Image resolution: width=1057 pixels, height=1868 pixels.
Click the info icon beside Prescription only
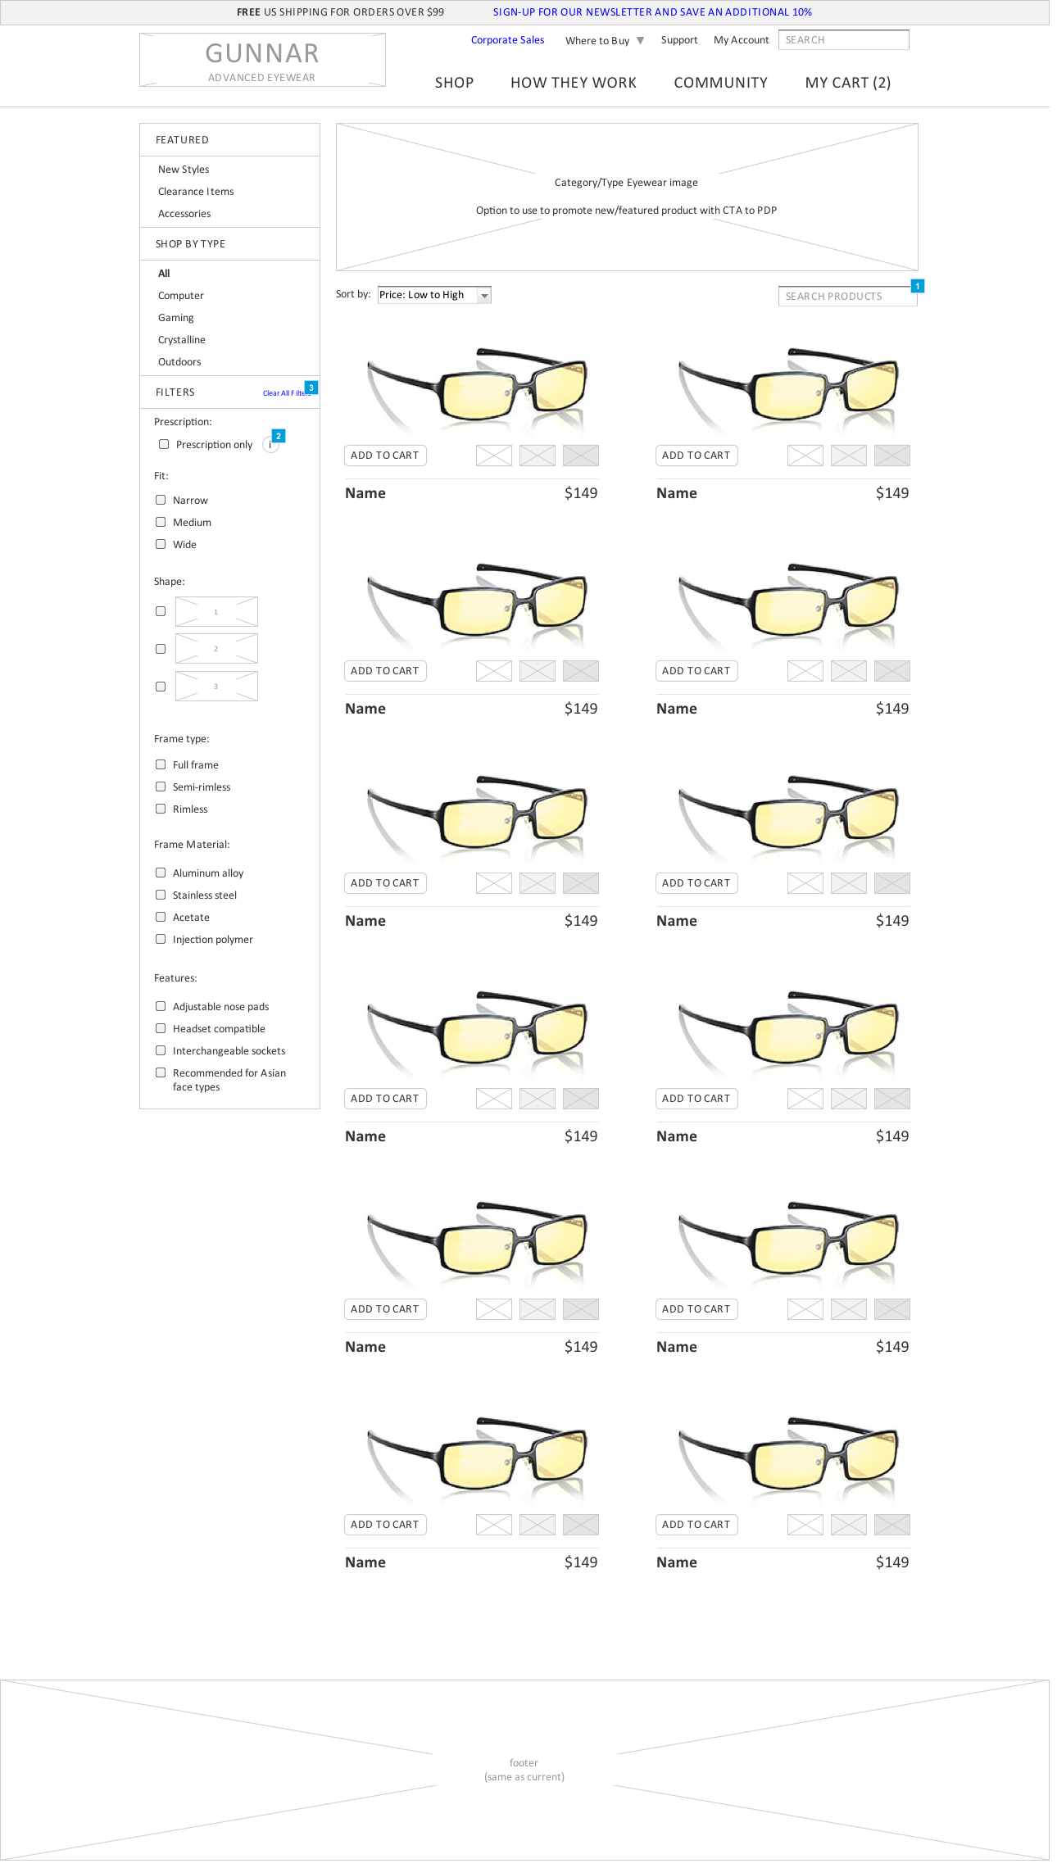click(x=270, y=445)
